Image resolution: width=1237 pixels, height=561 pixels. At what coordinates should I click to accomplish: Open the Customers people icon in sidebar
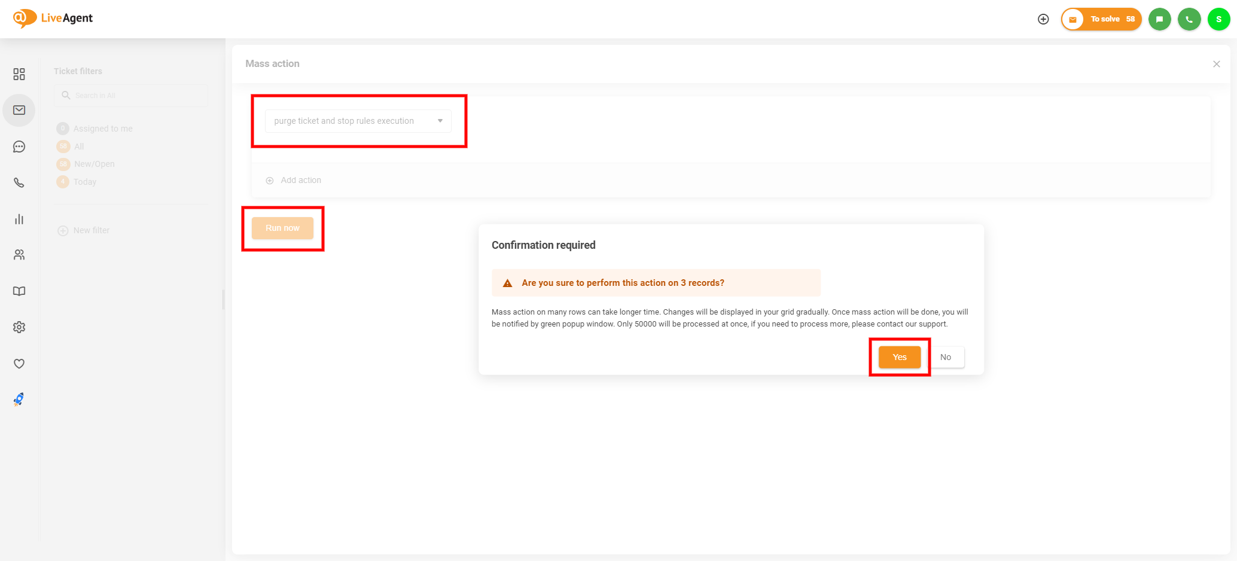19,255
